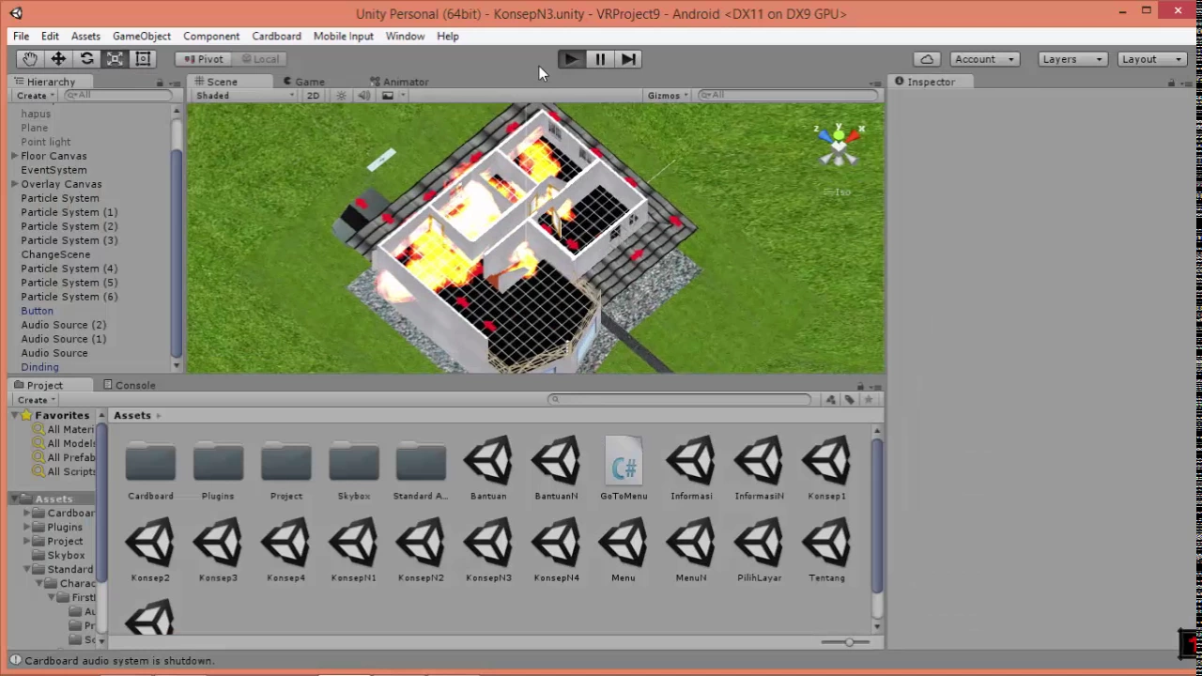
Task: Expand the Cardboard folder in tree
Action: tap(28, 514)
